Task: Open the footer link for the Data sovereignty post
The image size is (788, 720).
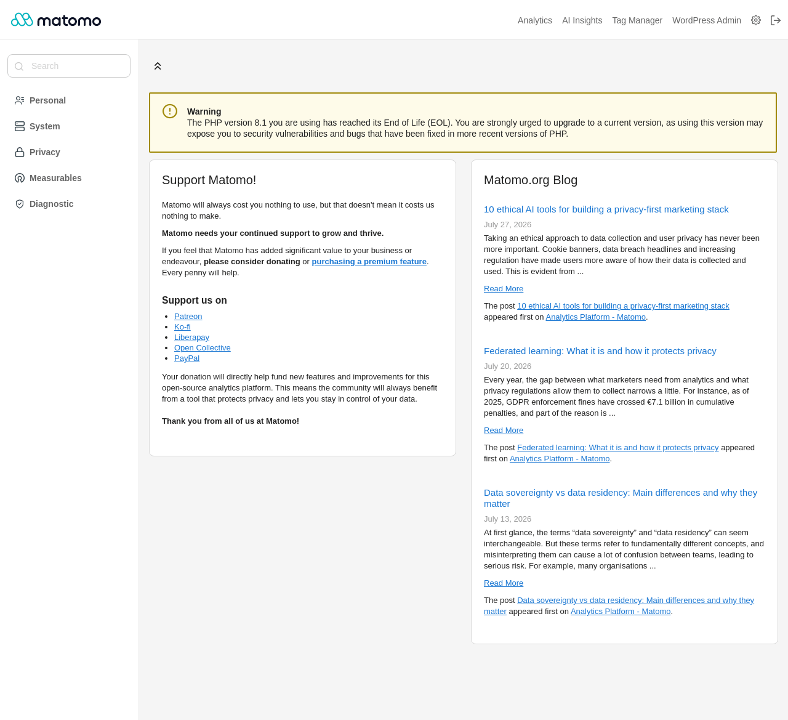Action: pos(635,601)
